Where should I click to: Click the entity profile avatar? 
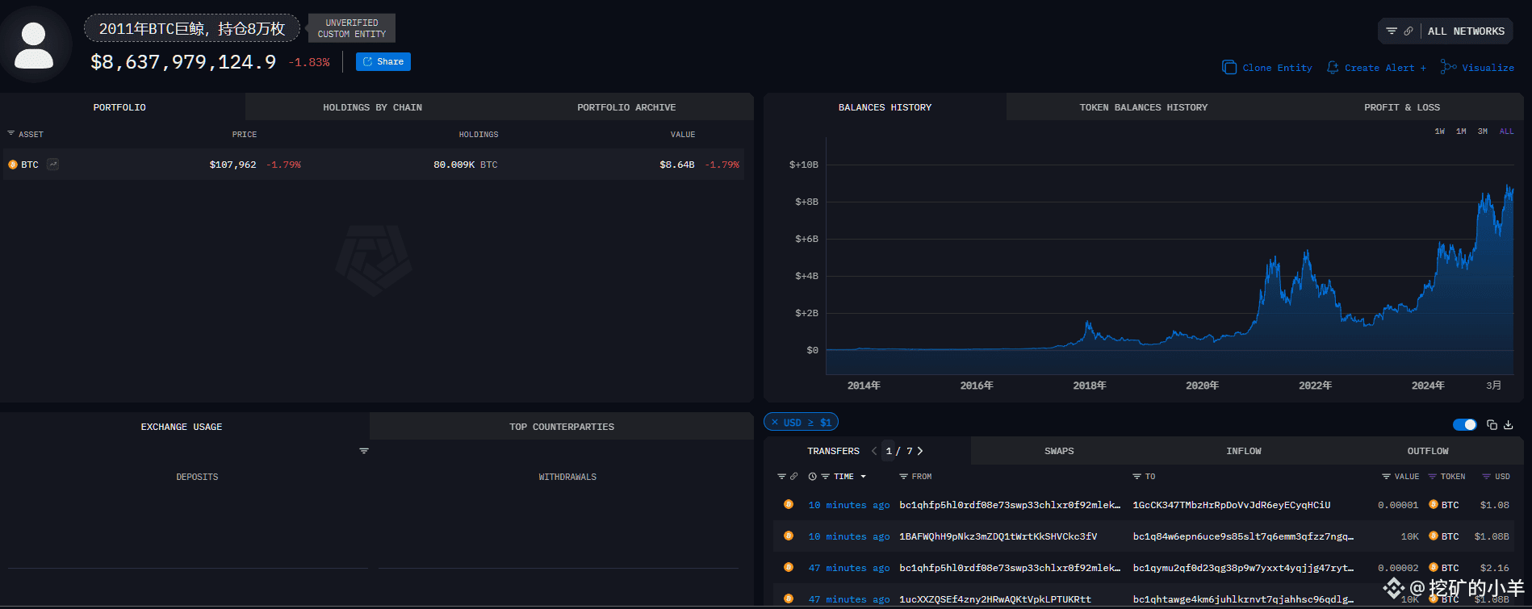click(x=34, y=44)
